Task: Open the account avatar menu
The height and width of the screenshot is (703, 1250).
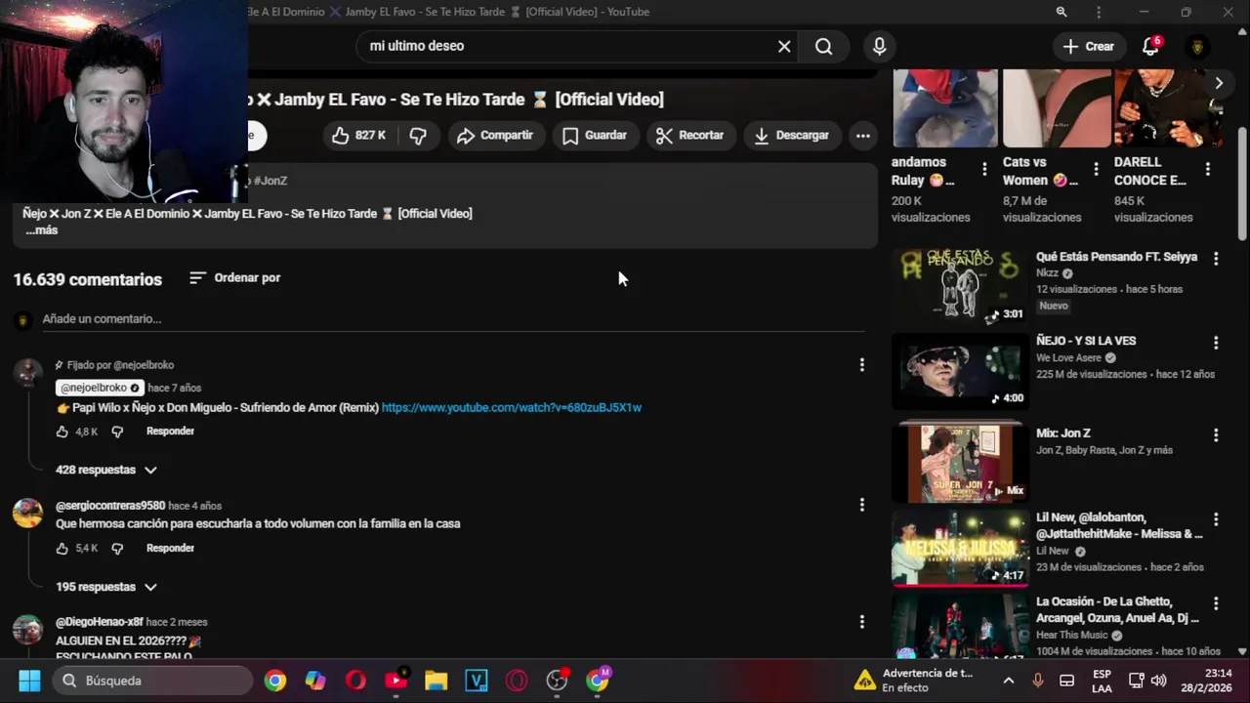Action: 1197,46
